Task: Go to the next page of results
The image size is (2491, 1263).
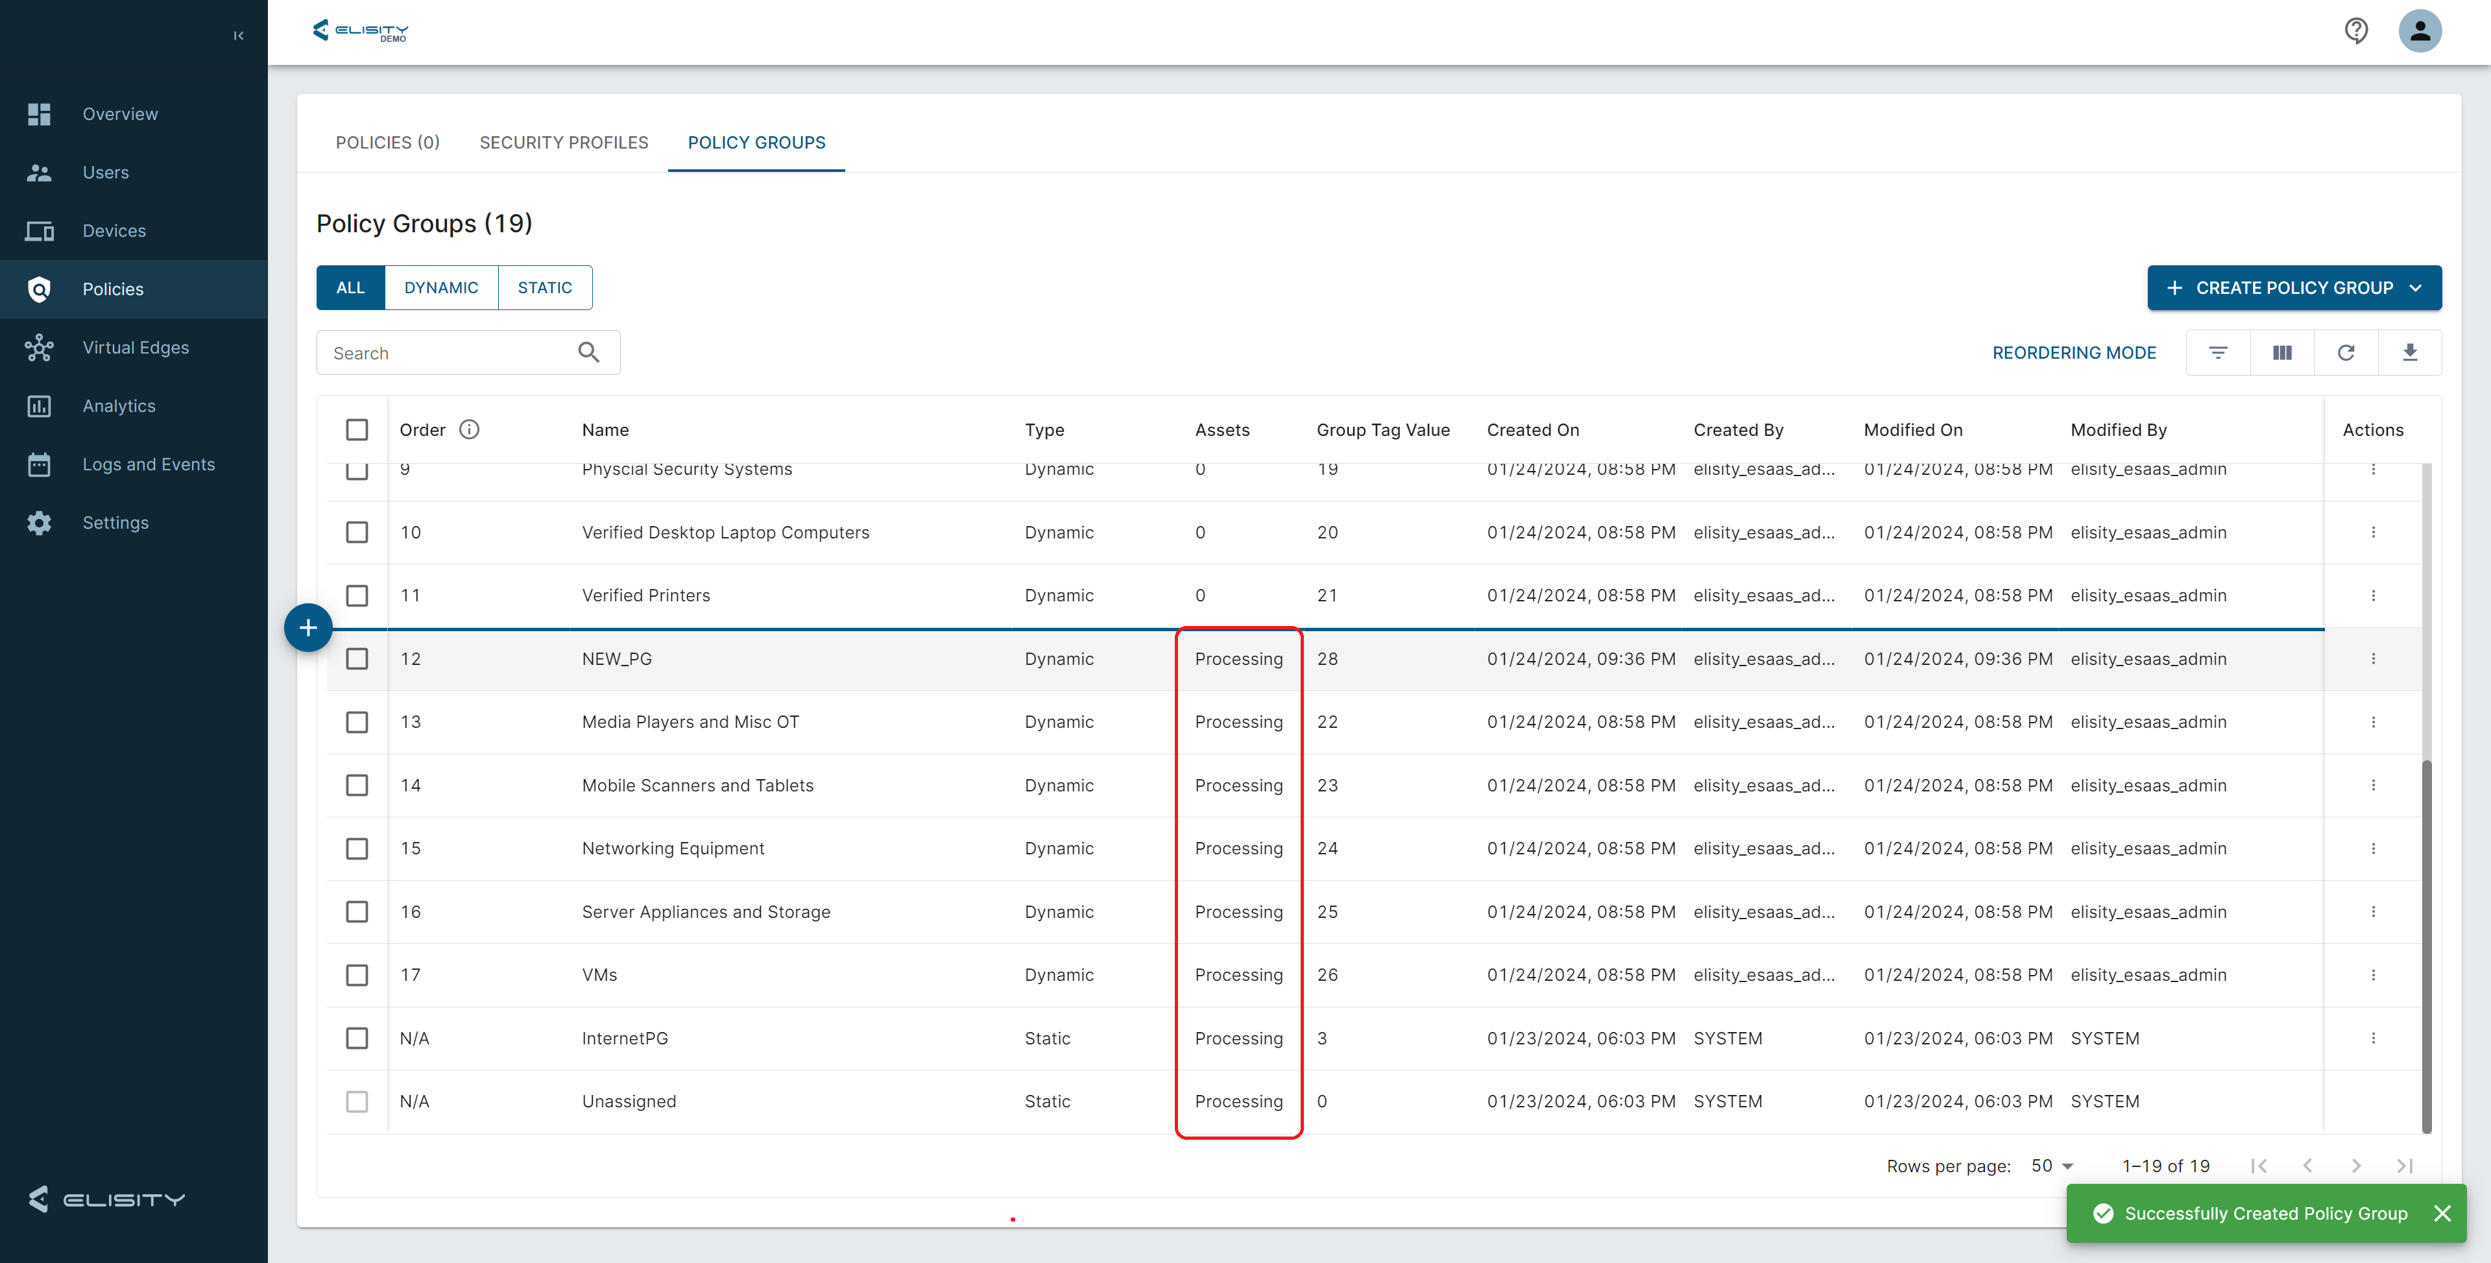Action: [x=2355, y=1166]
